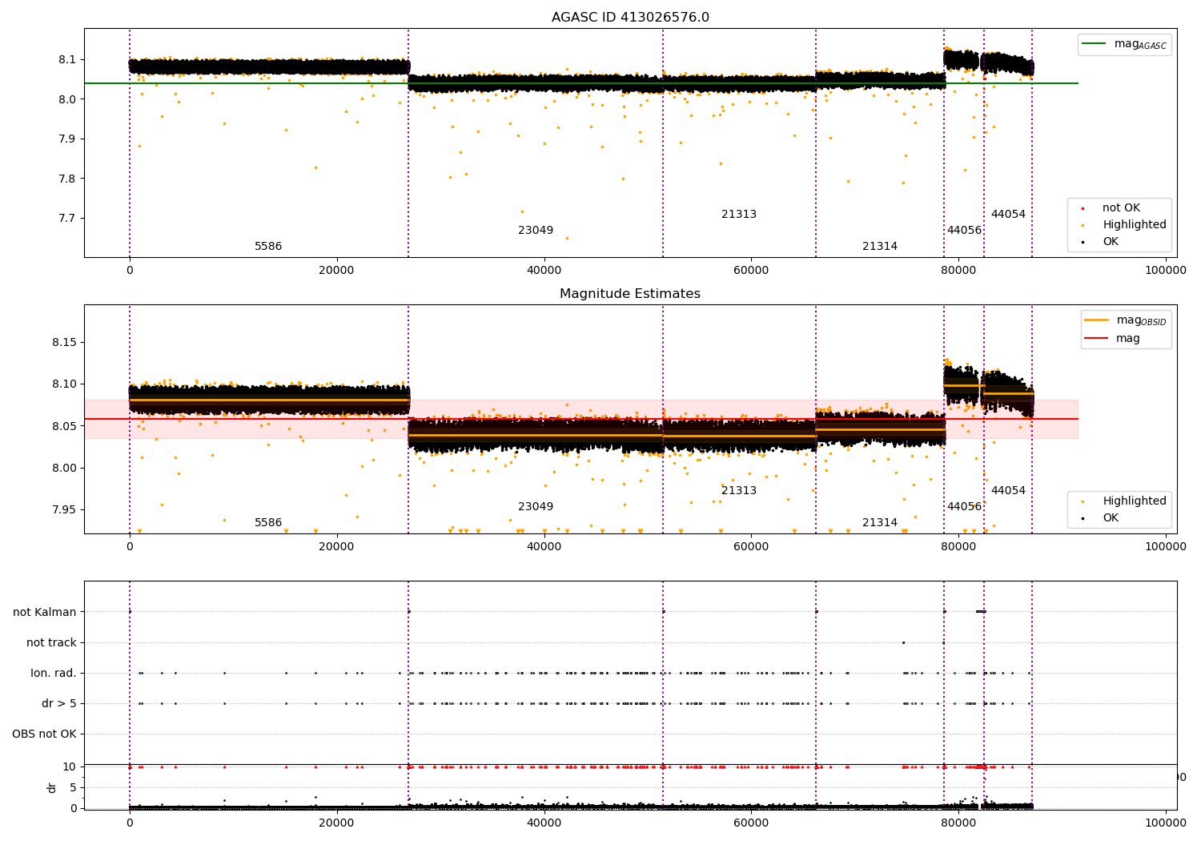Click 80000 tick under the bottom dr plot
Viewport: 1201px width, 841px height.
tap(958, 823)
